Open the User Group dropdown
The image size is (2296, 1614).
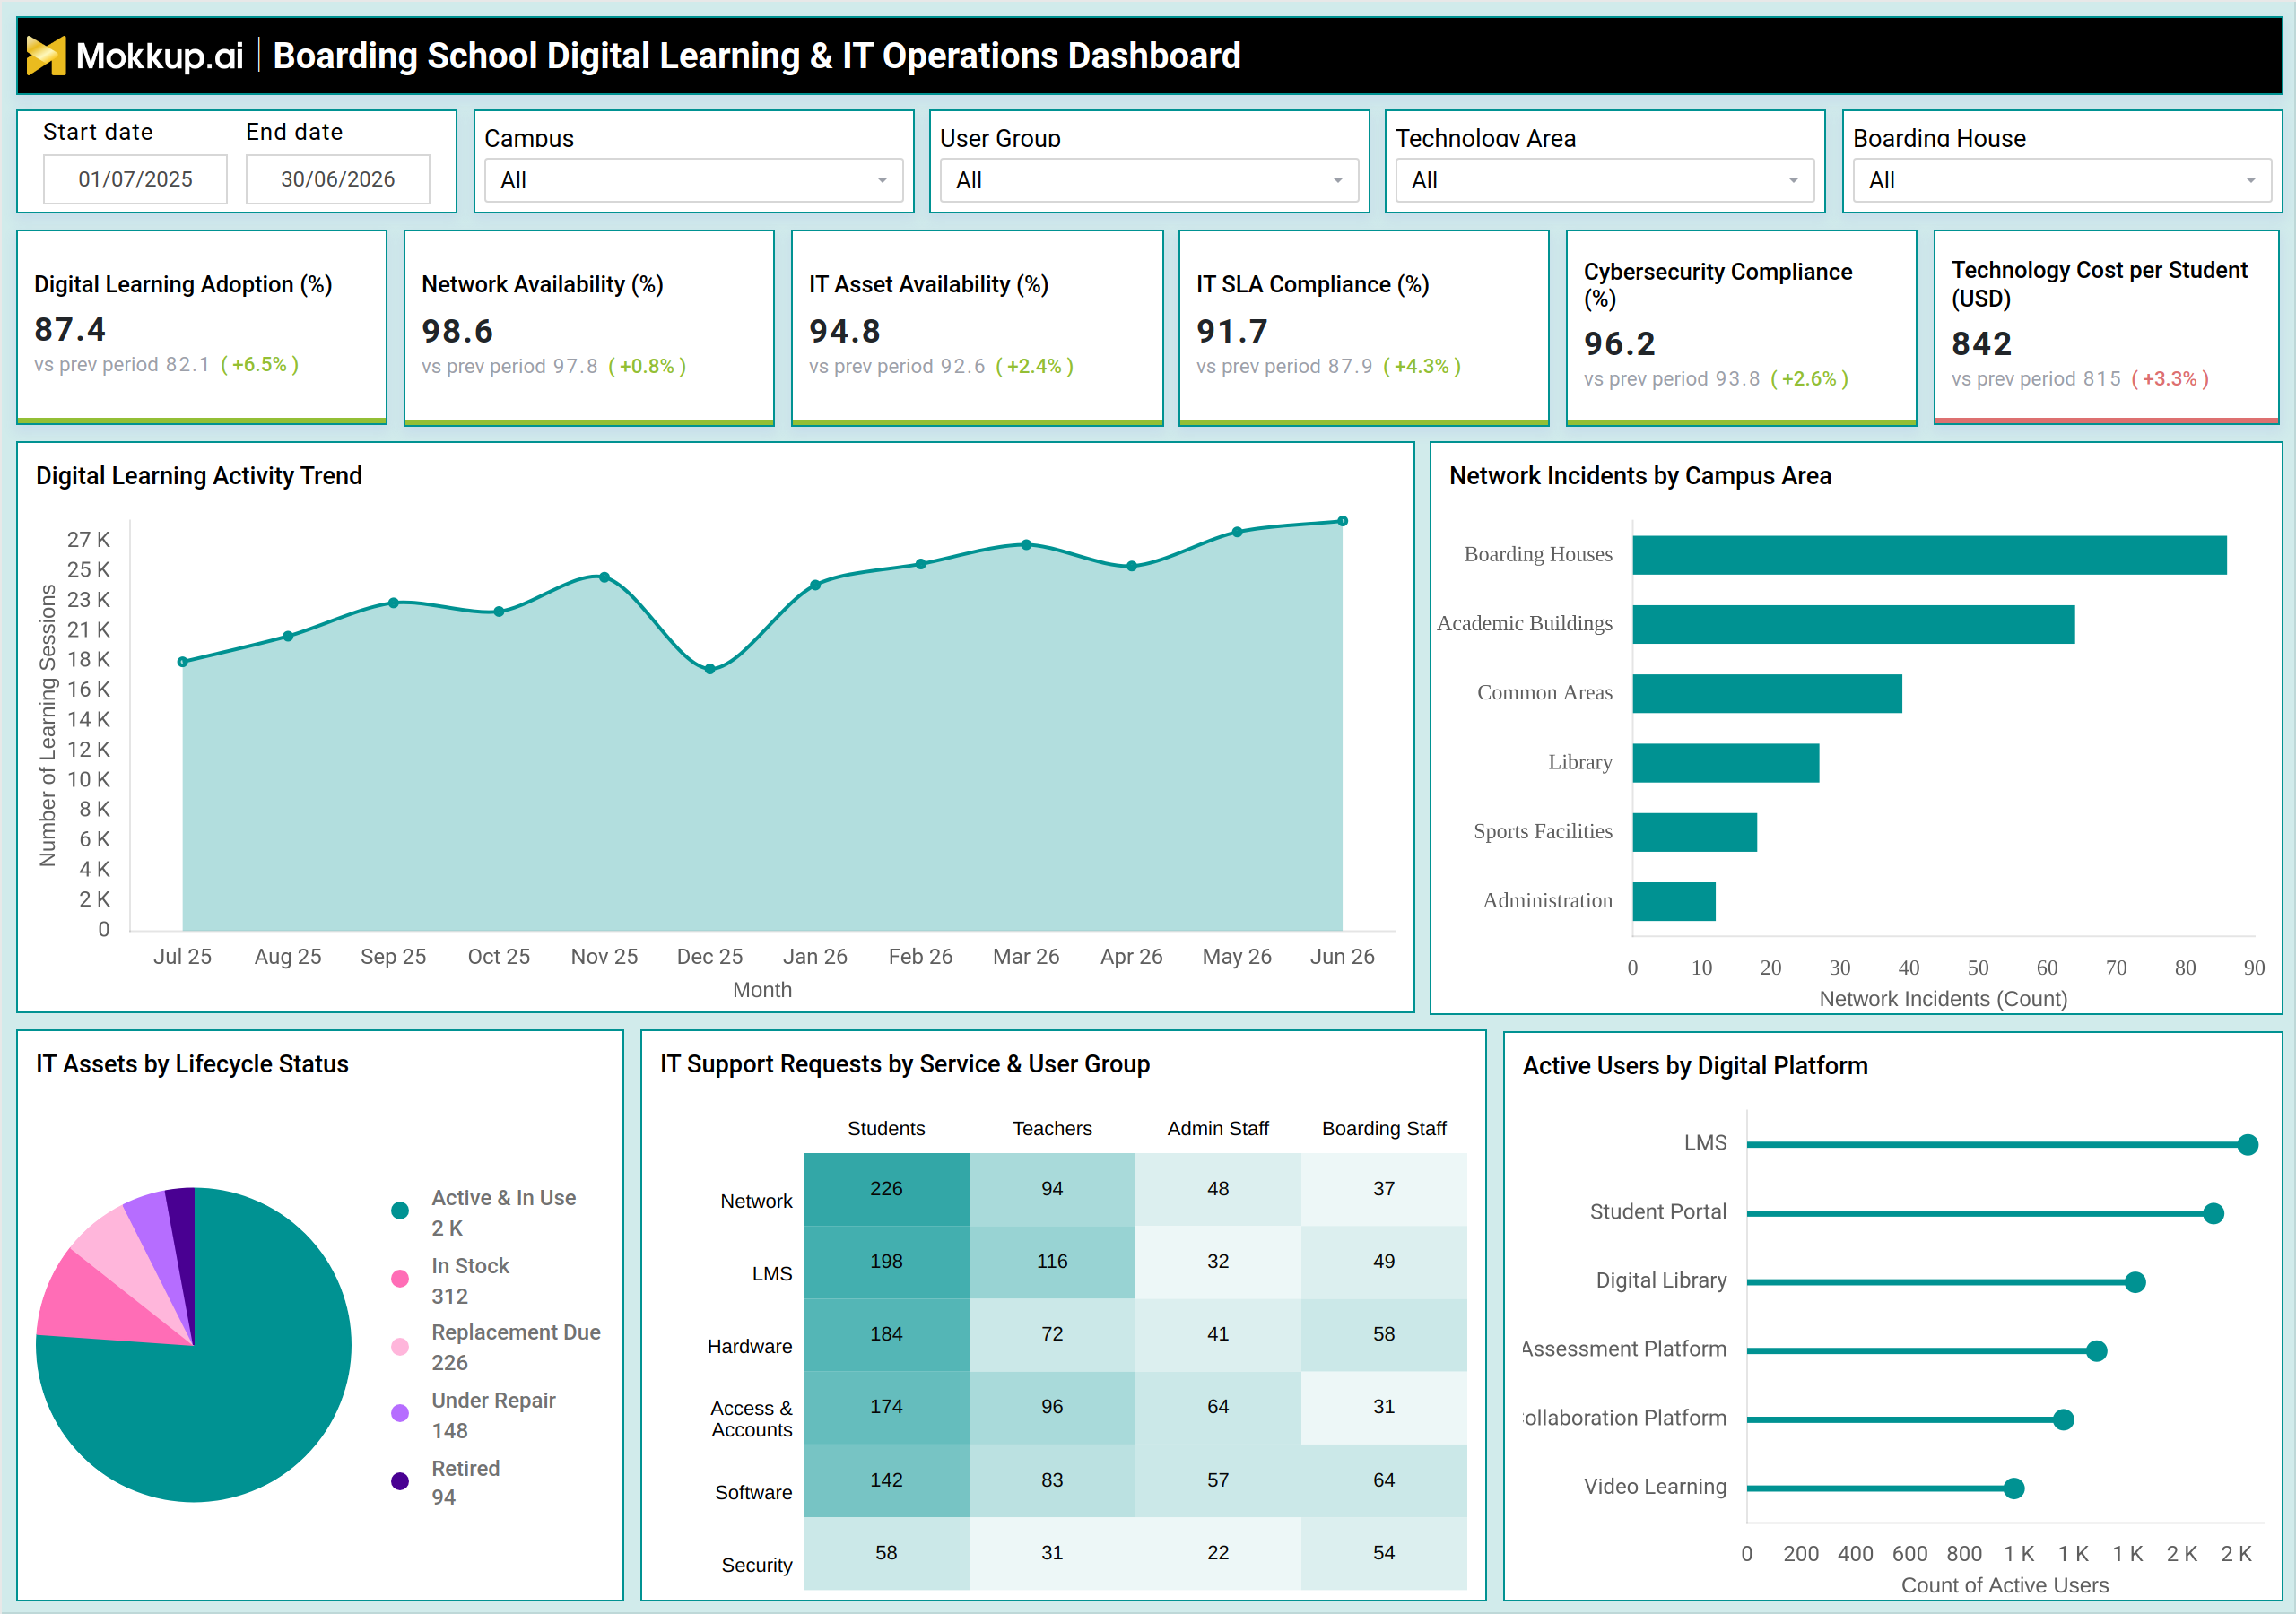(x=1149, y=180)
